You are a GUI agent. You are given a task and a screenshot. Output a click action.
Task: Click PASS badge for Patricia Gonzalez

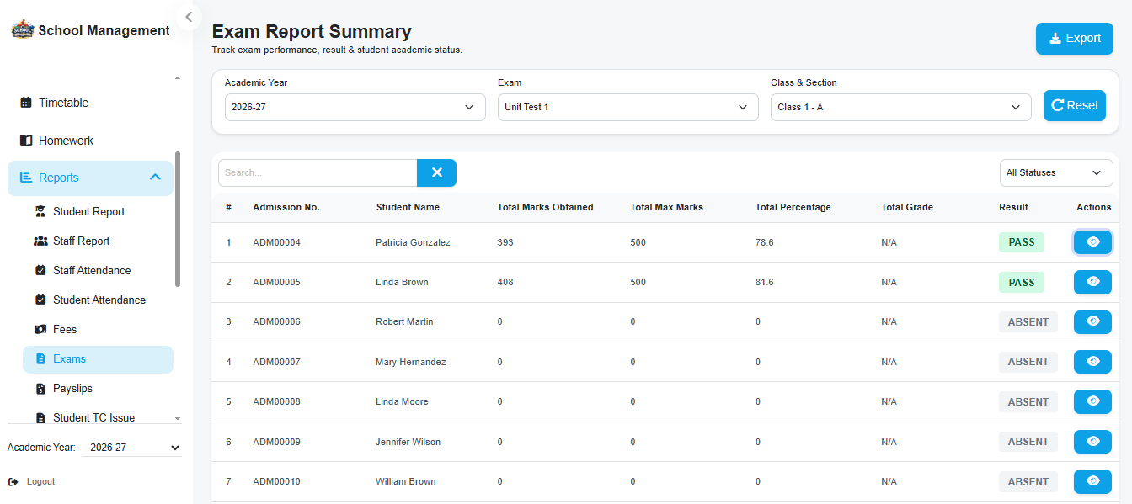1022,242
